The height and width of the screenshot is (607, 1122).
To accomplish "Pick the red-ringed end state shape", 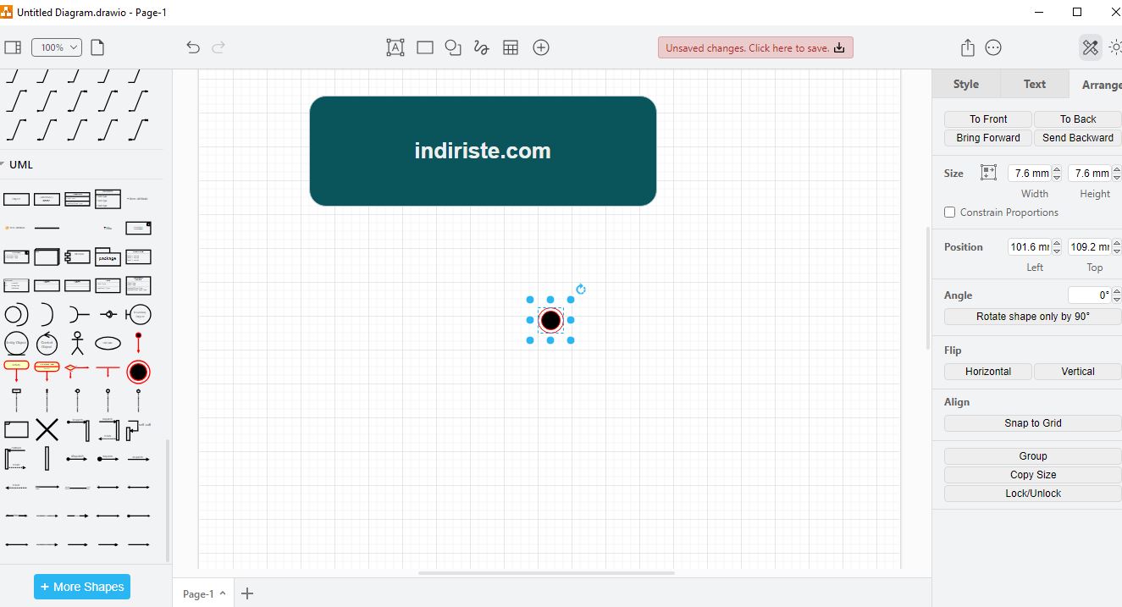I will point(138,372).
